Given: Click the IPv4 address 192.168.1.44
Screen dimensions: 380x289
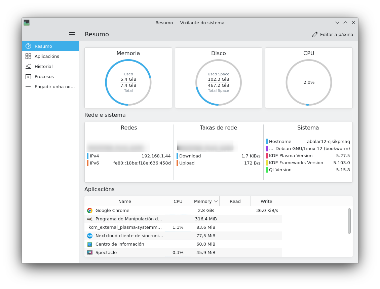Looking at the screenshot, I should (x=156, y=156).
